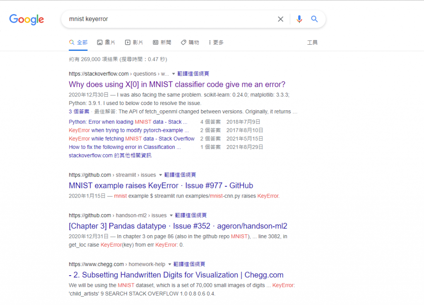Click '1 個答案' beside Classification row
The width and height of the screenshot is (424, 305).
click(210, 147)
